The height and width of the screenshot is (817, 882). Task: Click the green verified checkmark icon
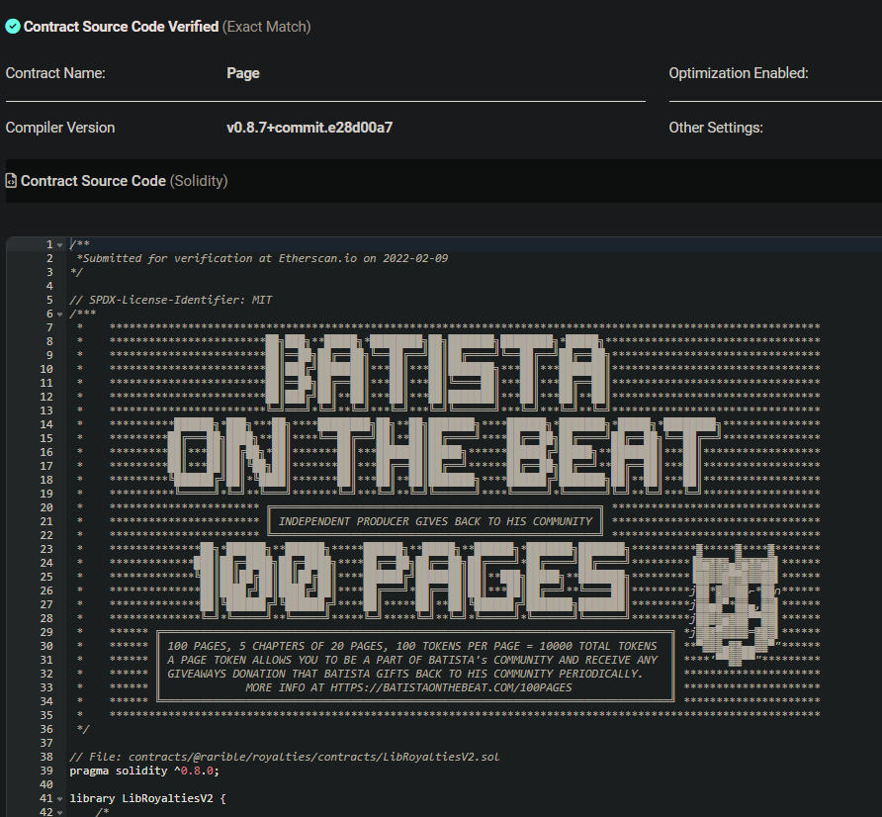point(13,27)
